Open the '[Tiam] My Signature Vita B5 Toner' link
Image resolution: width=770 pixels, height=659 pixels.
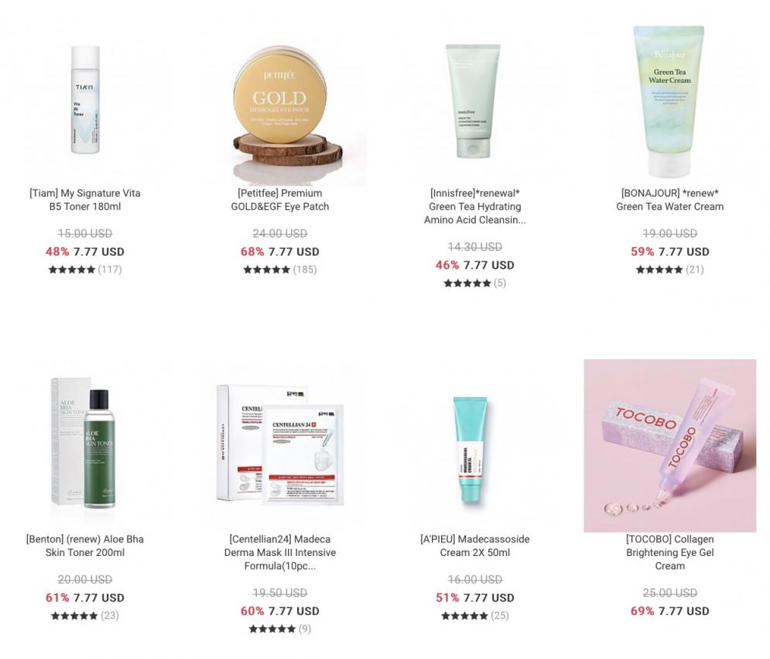pyautogui.click(x=85, y=200)
